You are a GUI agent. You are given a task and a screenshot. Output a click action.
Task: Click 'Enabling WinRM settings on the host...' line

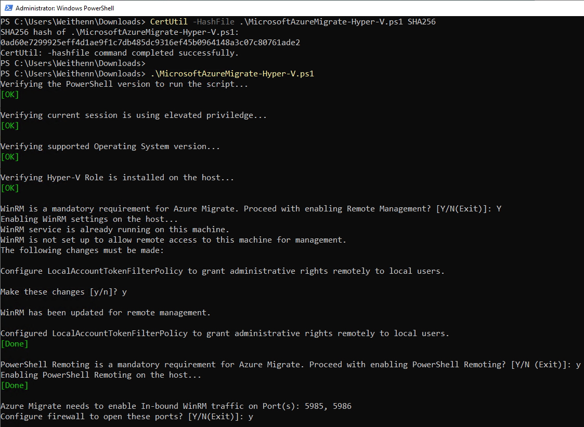[x=89, y=219]
